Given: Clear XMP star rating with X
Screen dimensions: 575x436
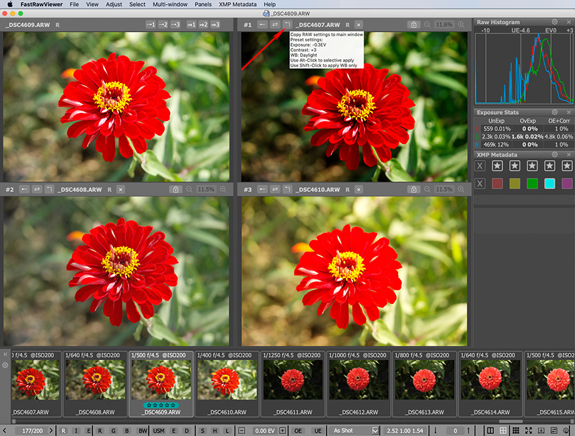Looking at the screenshot, I should click(481, 165).
